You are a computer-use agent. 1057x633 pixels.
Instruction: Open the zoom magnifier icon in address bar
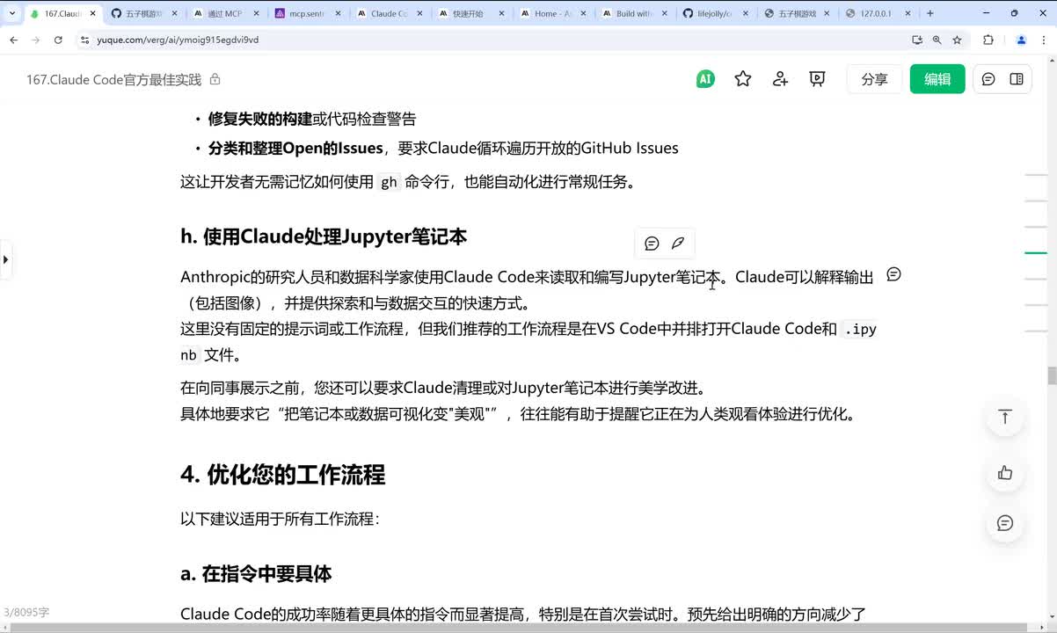(x=937, y=40)
